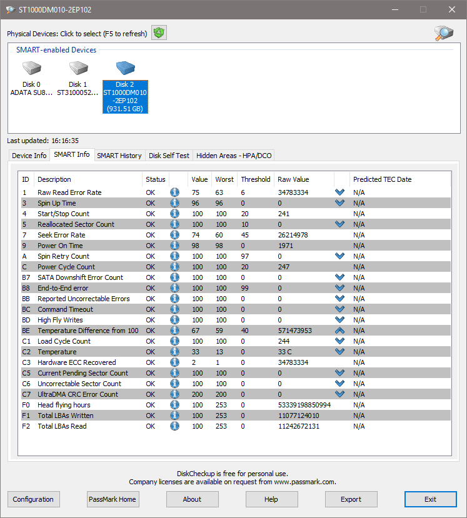Sort by the Predicted TEC Date column header

(400, 179)
